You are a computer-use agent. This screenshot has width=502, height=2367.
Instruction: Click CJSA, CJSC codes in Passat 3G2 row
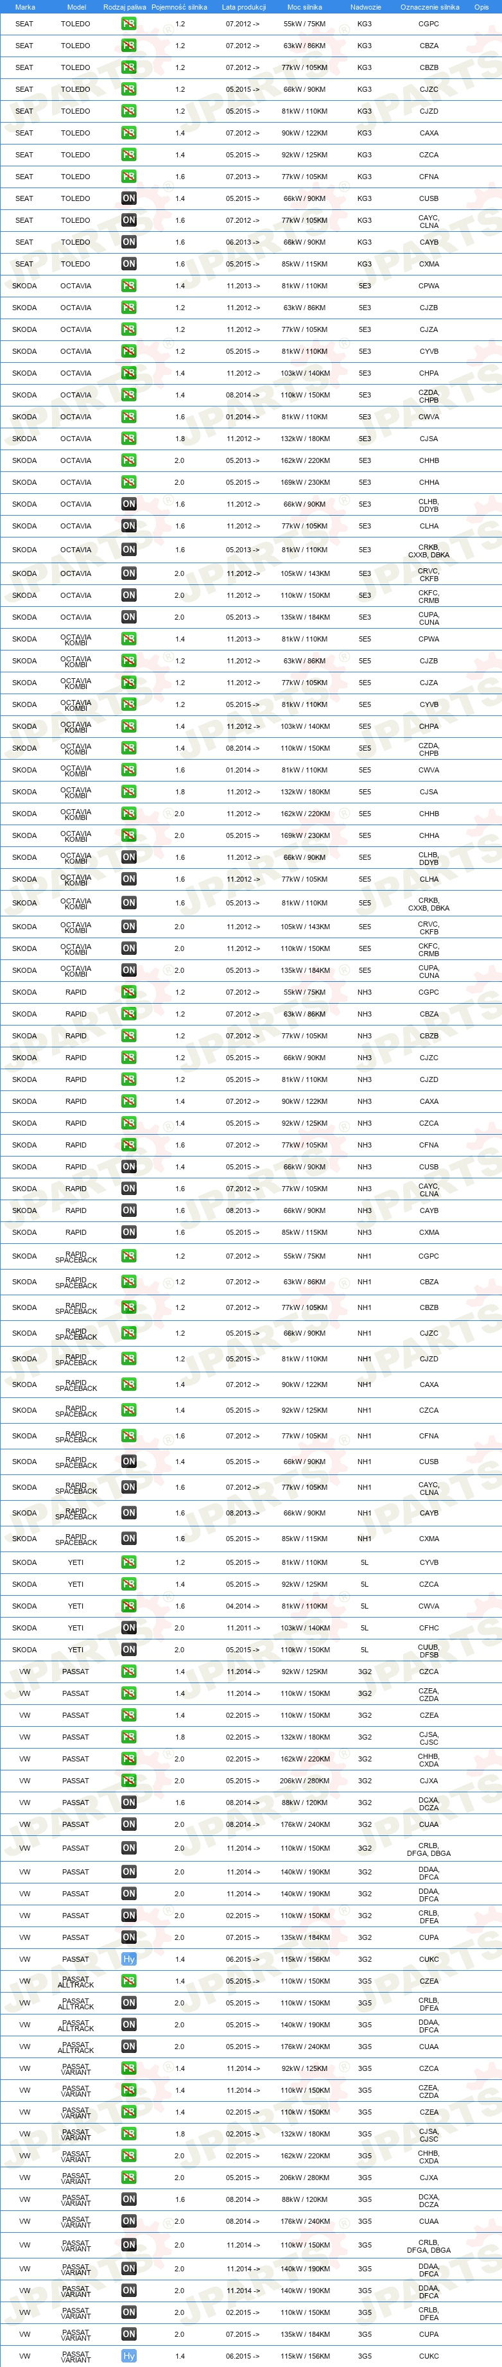point(429,1738)
